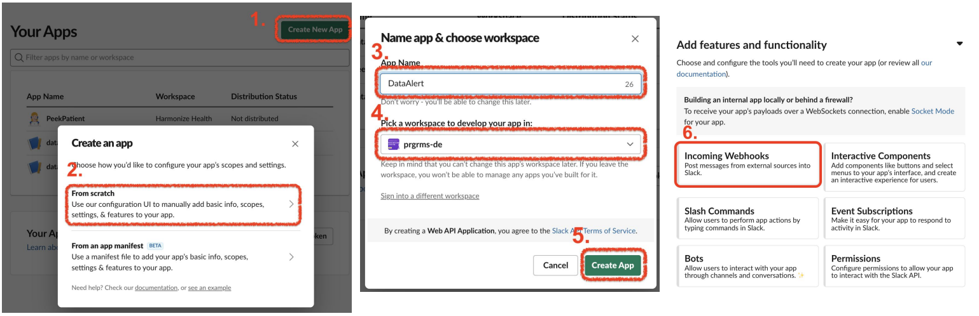Close the Create an app dialog
979x316 pixels.
[x=295, y=144]
